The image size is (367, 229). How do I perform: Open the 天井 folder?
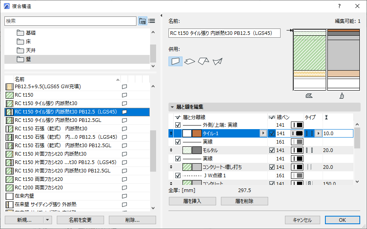(x=77, y=51)
